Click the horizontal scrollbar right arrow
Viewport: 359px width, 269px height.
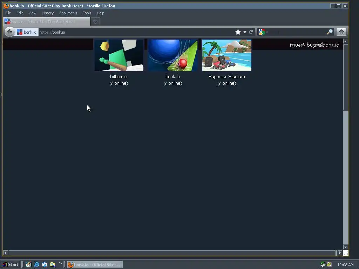pyautogui.click(x=340, y=253)
